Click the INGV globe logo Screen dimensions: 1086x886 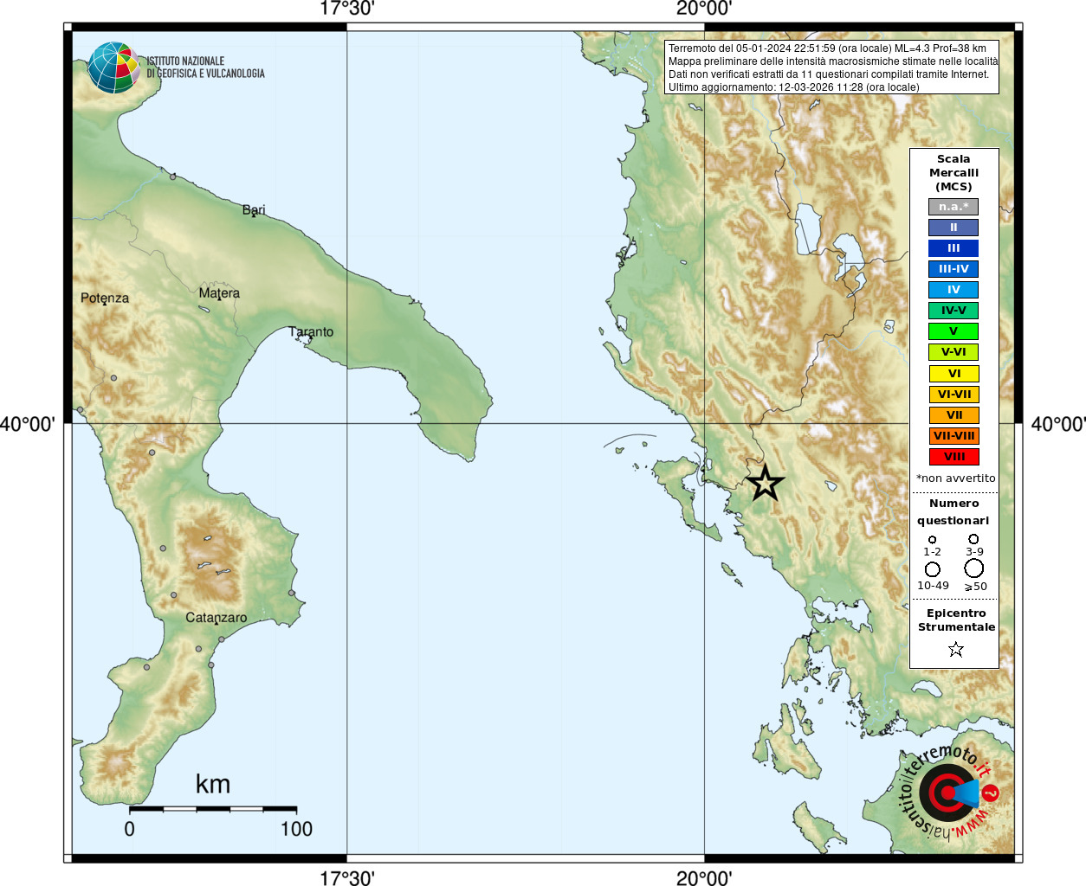113,67
